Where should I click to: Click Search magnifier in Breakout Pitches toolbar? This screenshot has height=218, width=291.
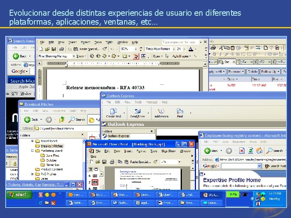click(72, 119)
